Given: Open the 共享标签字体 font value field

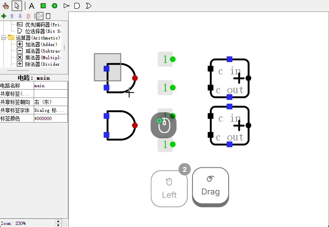Looking at the screenshot, I should tap(51, 110).
